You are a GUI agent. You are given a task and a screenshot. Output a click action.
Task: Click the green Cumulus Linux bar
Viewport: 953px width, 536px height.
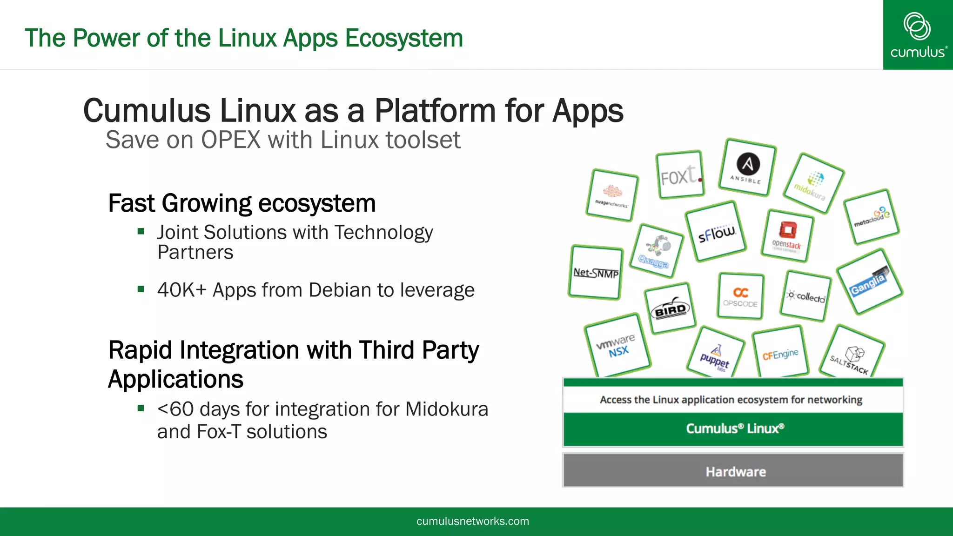733,429
